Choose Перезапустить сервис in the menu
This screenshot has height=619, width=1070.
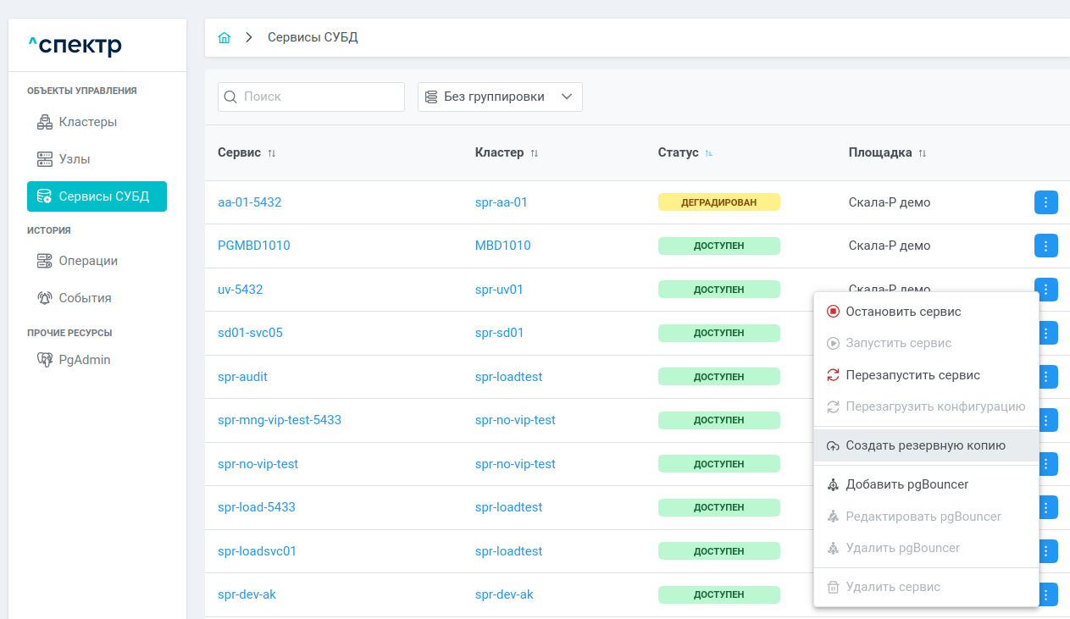point(912,375)
